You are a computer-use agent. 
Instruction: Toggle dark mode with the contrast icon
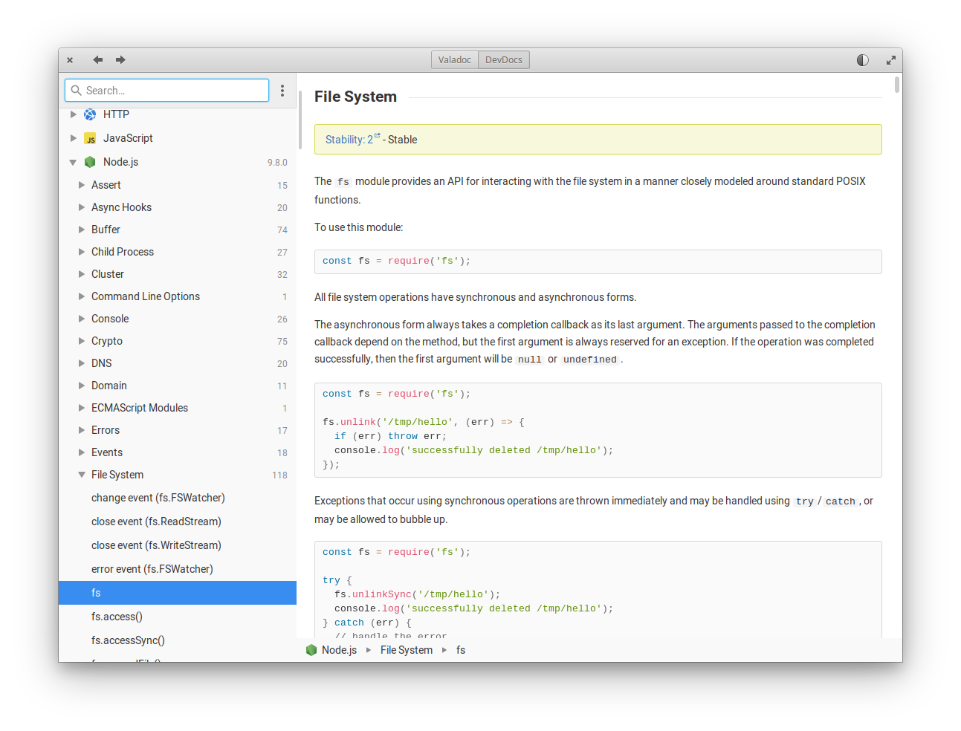tap(862, 59)
